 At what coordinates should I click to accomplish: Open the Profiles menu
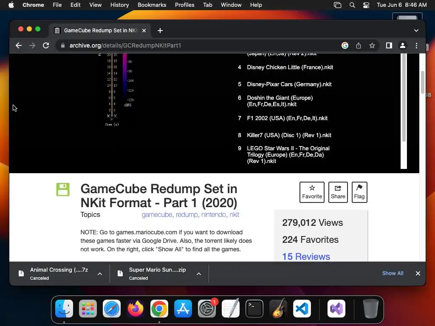[x=184, y=5]
